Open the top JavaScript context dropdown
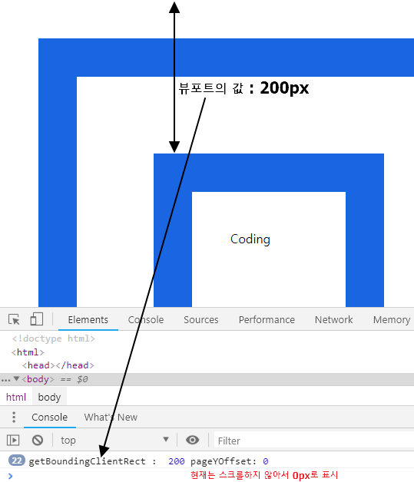The height and width of the screenshot is (482, 414). point(115,441)
